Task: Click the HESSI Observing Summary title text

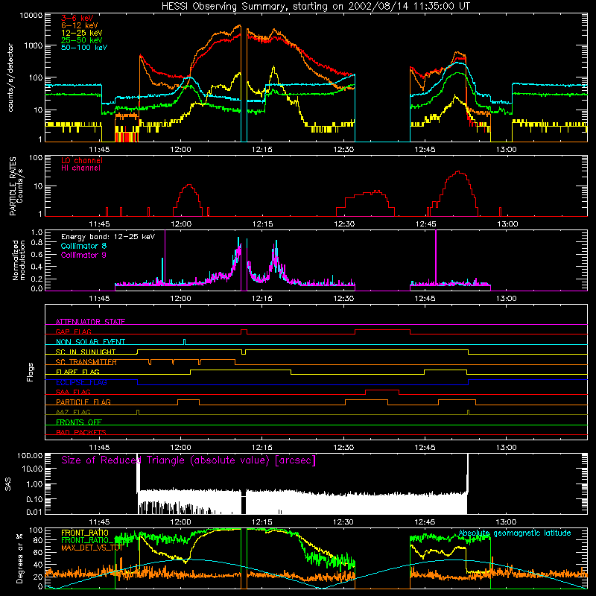Action: point(315,6)
